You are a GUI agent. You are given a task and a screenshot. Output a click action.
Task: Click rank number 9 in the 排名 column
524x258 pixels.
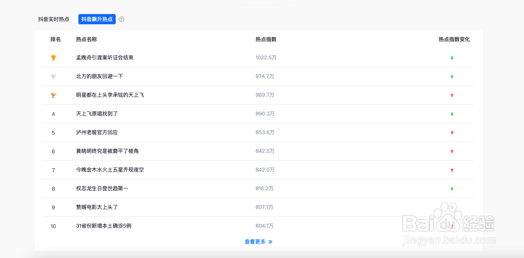[x=54, y=208]
